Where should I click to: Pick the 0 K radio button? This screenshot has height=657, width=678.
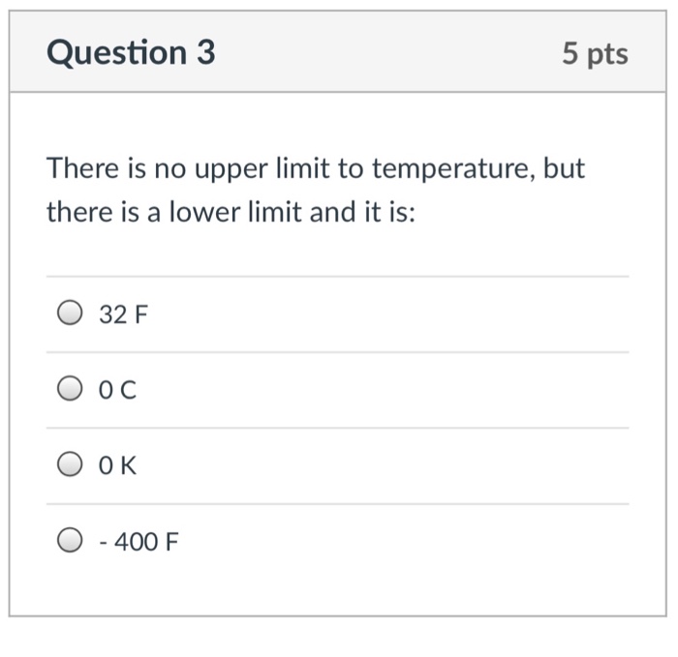click(70, 464)
